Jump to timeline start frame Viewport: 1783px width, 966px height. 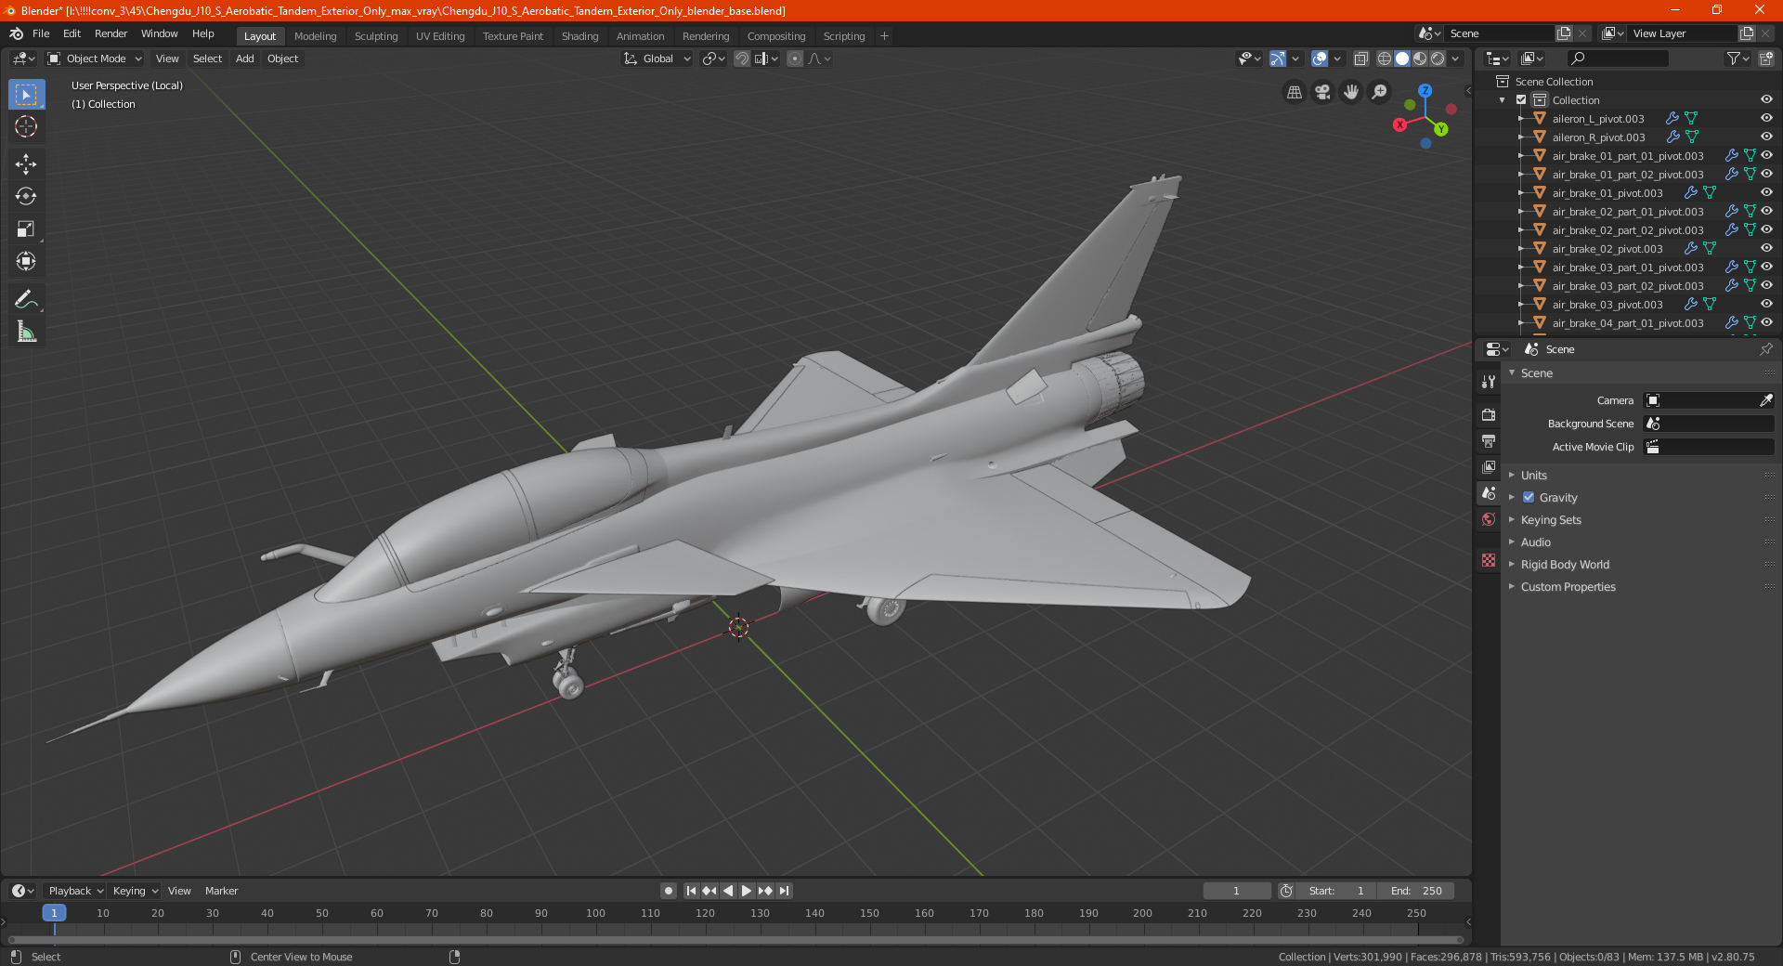click(x=691, y=891)
